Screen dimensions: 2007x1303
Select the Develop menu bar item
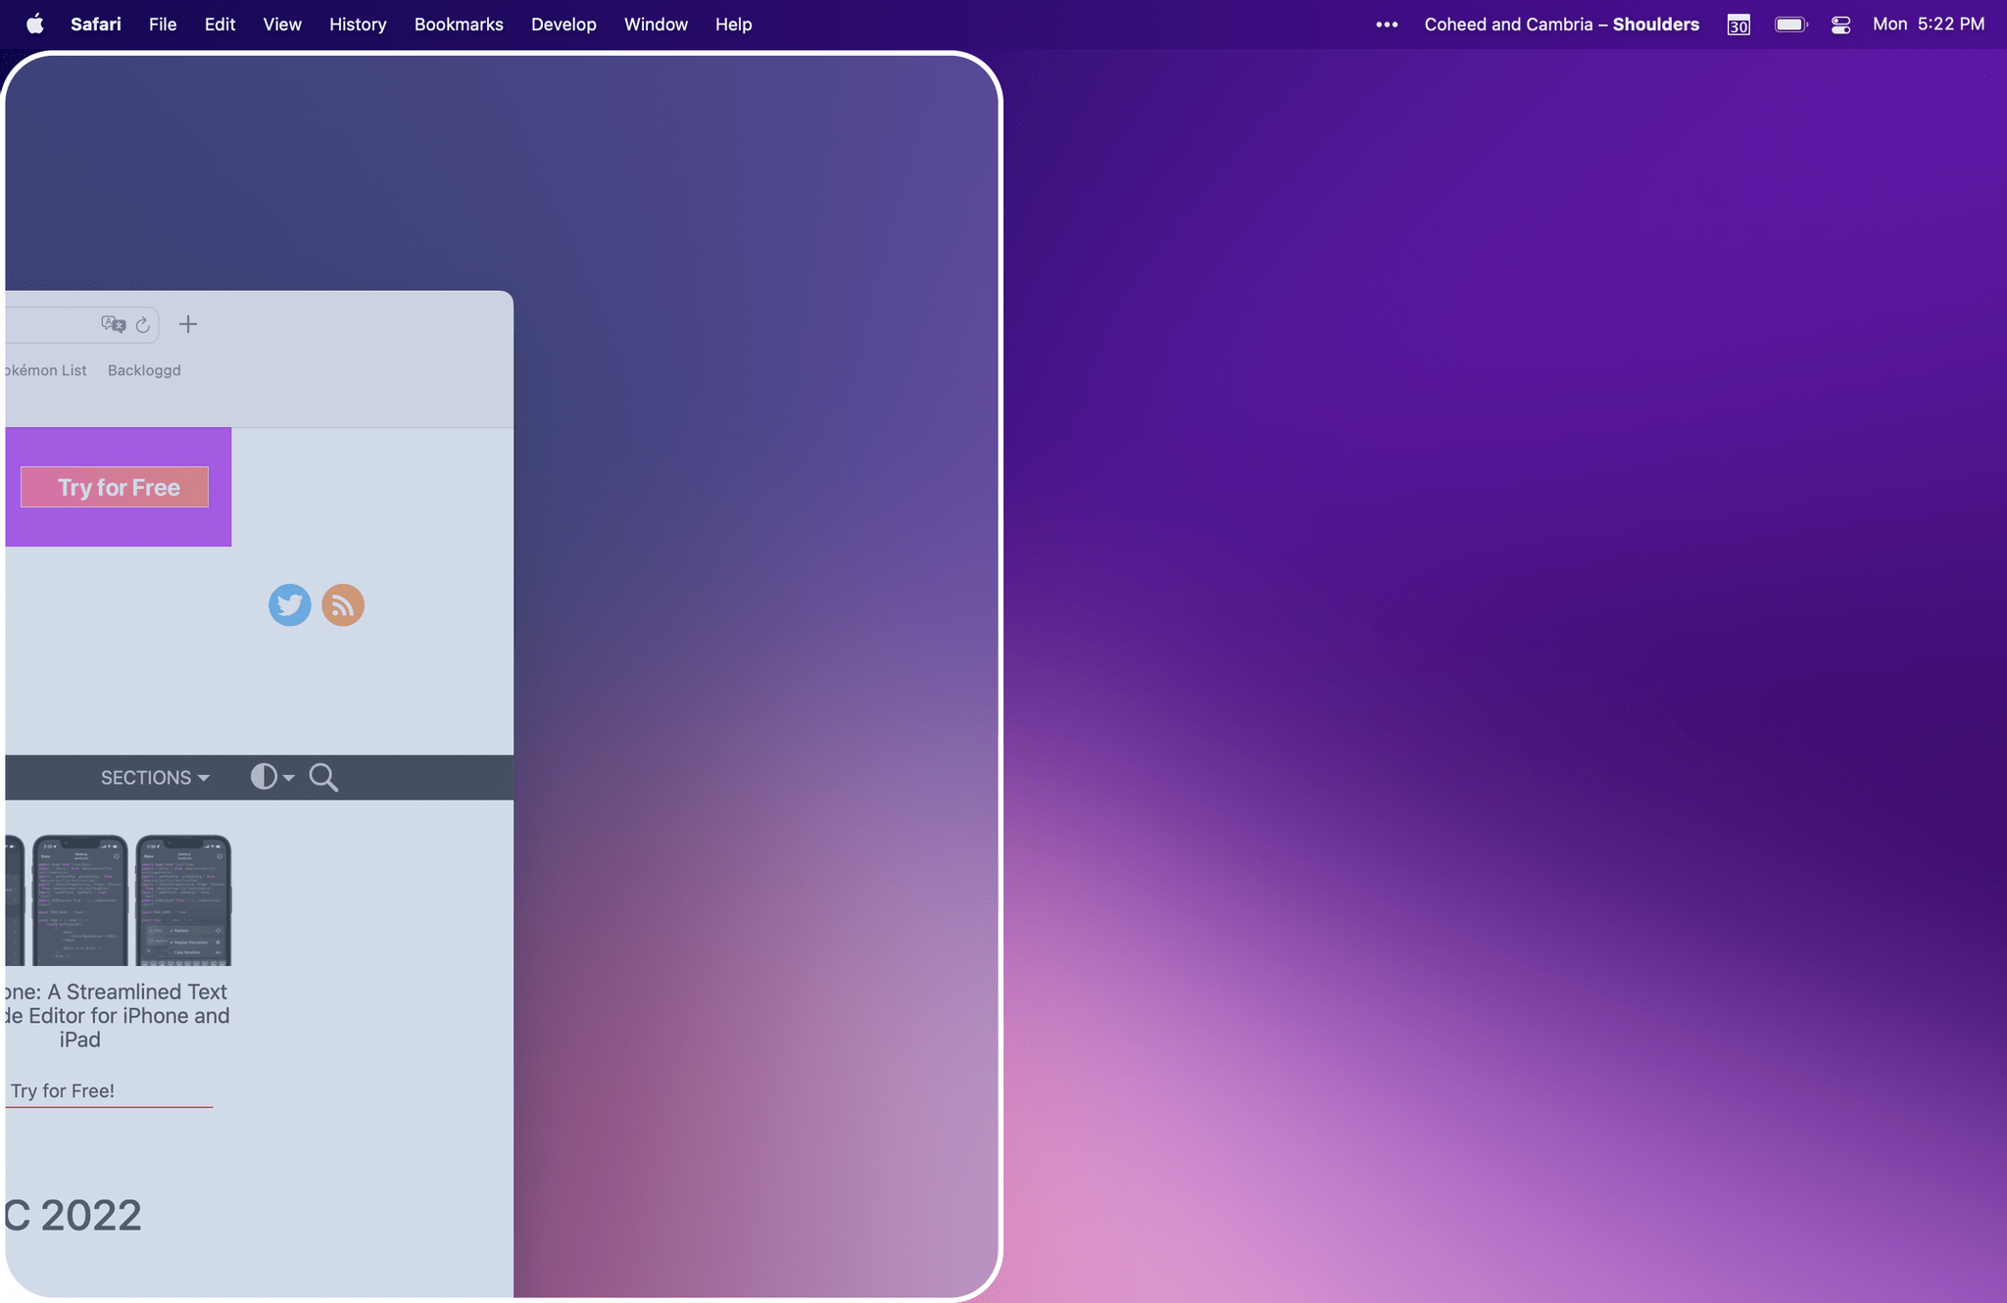(x=563, y=24)
